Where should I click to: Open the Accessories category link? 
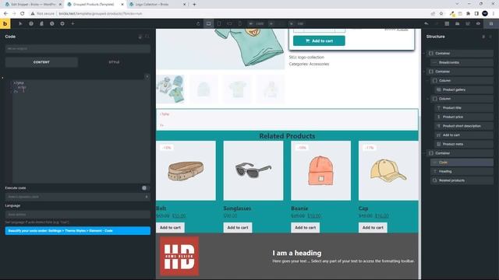[x=319, y=64]
